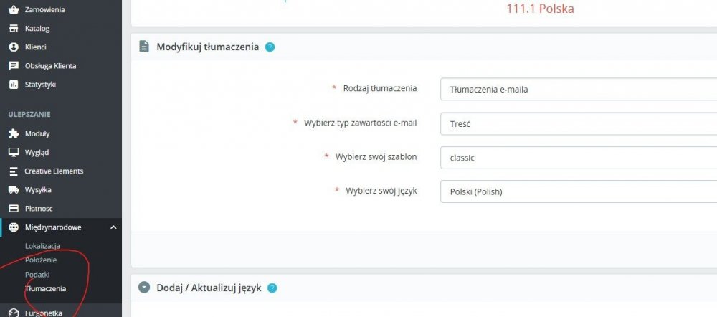Screen dimensions: 717x317
Task: Open the Wybierz typ zawartości e-mail dropdown
Action: [578, 124]
